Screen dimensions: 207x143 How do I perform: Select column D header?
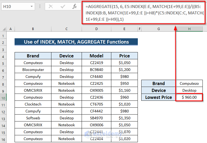pyautogui.click(x=96, y=29)
